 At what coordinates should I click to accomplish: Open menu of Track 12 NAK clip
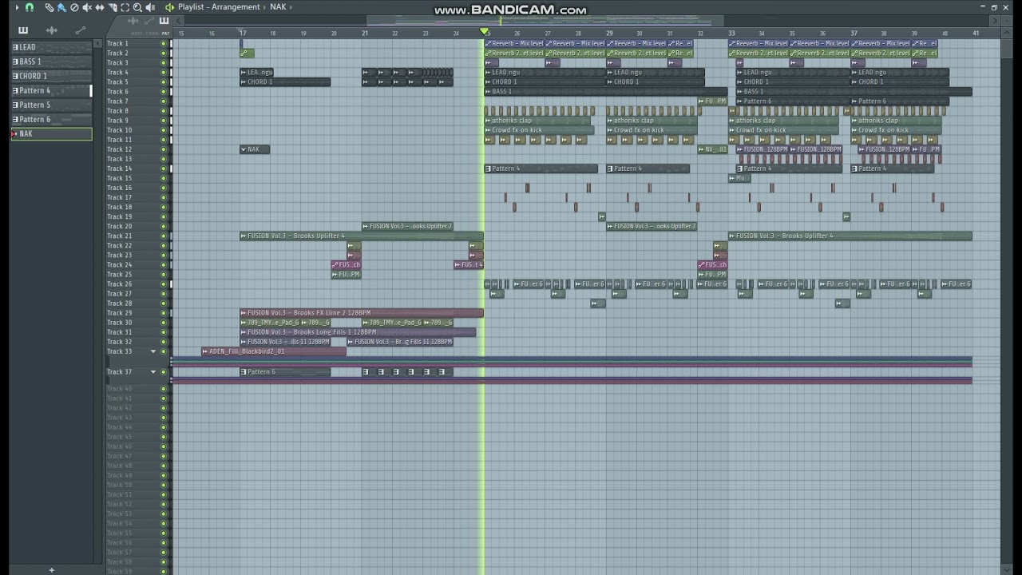pyautogui.click(x=244, y=149)
